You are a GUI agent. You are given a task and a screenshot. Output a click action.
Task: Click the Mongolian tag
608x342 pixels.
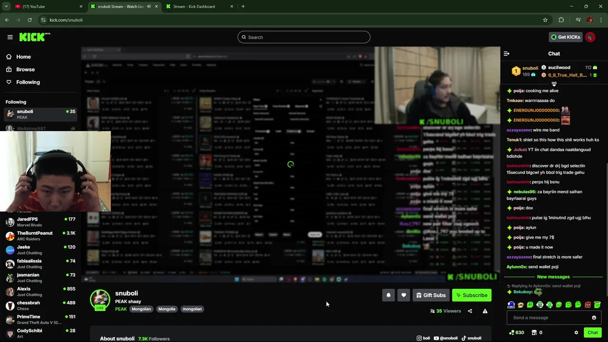[x=141, y=309]
